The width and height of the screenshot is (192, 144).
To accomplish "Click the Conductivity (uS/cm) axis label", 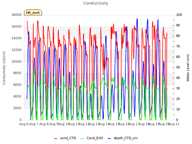I will 4,68.
